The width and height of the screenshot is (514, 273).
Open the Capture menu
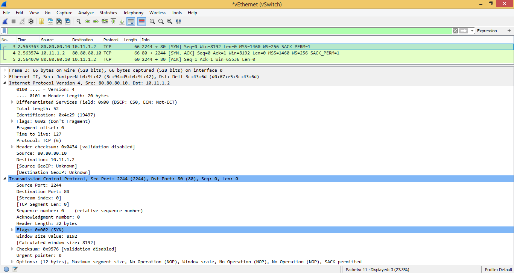point(64,13)
